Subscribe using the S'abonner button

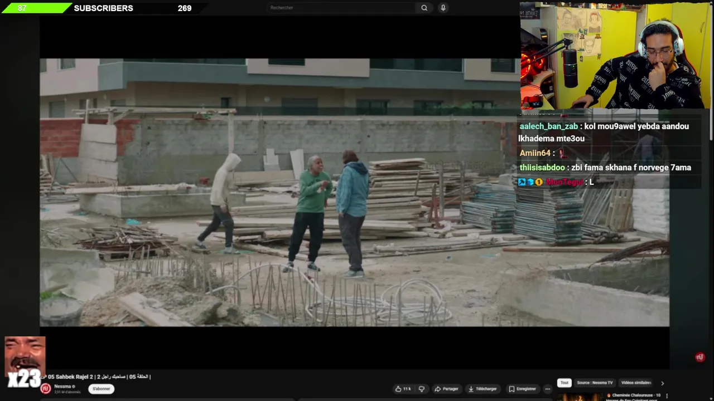coord(101,389)
